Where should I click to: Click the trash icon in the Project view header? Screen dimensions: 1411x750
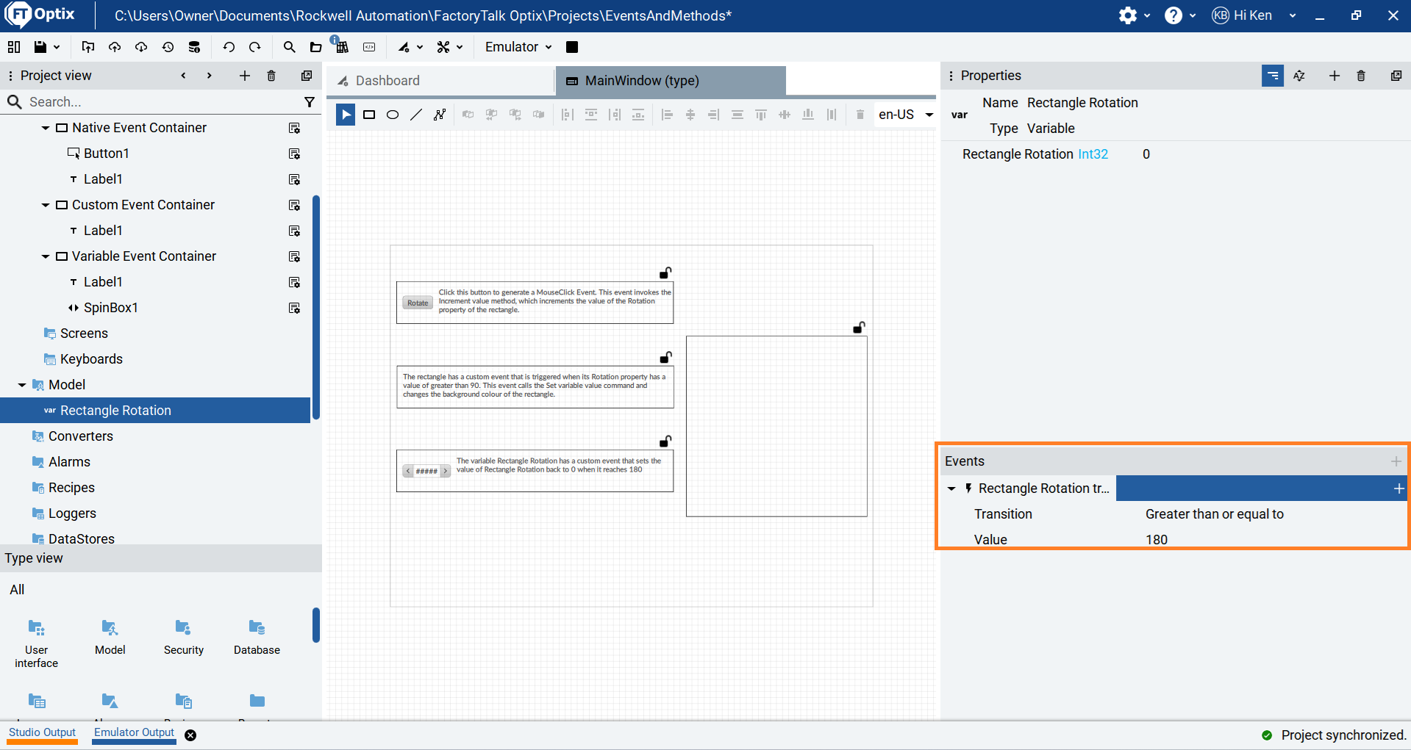[271, 76]
